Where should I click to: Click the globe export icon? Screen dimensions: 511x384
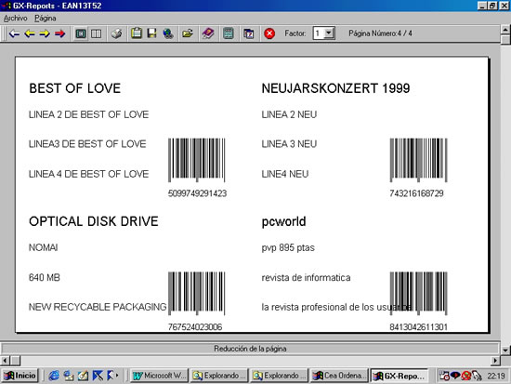pos(168,33)
